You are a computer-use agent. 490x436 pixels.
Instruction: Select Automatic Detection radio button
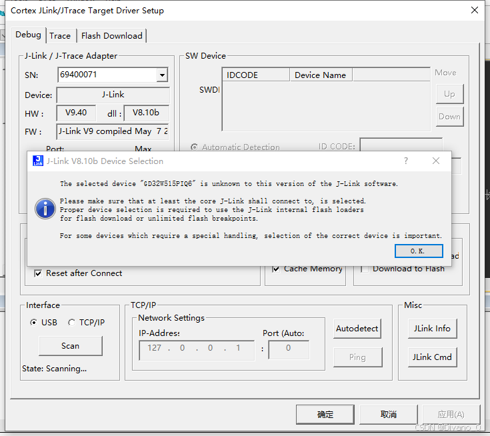click(195, 147)
